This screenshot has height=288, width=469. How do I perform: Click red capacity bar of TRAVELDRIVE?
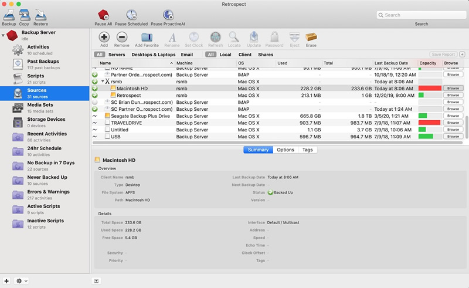[x=430, y=123]
